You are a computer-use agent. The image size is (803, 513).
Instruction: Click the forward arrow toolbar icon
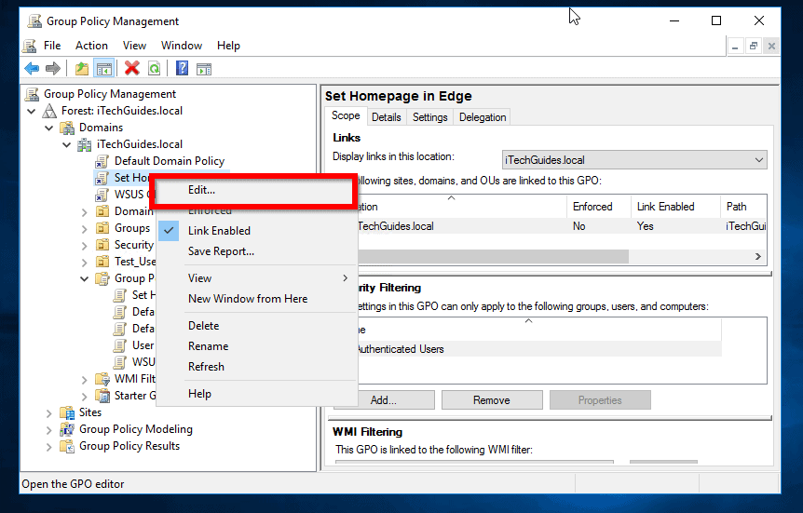[x=53, y=68]
